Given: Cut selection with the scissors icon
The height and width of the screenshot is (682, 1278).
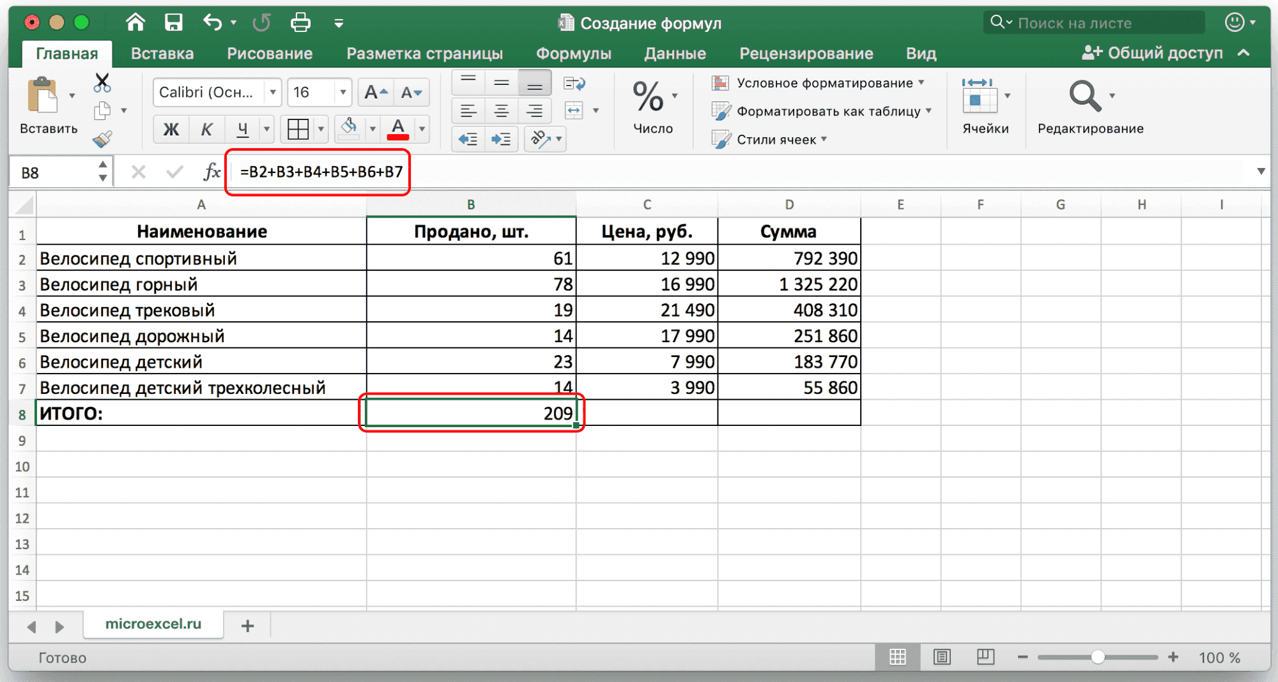Looking at the screenshot, I should (101, 82).
